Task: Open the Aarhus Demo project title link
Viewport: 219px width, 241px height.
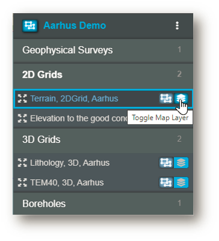Action: pos(74,26)
